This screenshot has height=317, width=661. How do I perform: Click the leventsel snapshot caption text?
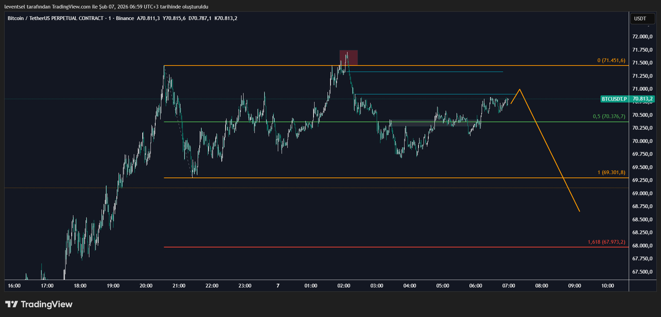click(x=106, y=6)
